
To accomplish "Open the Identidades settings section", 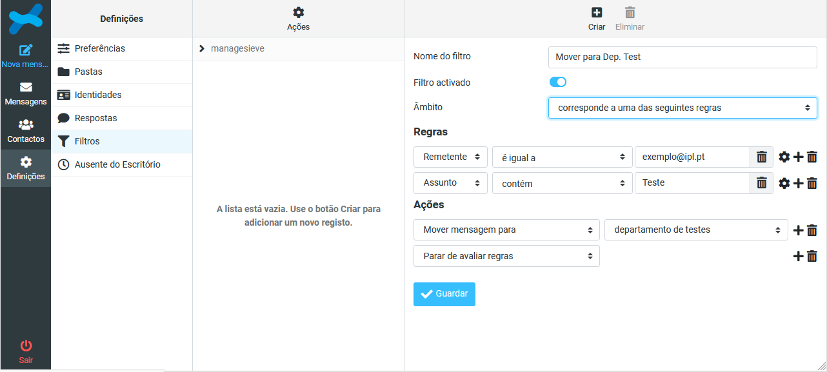I will point(97,95).
